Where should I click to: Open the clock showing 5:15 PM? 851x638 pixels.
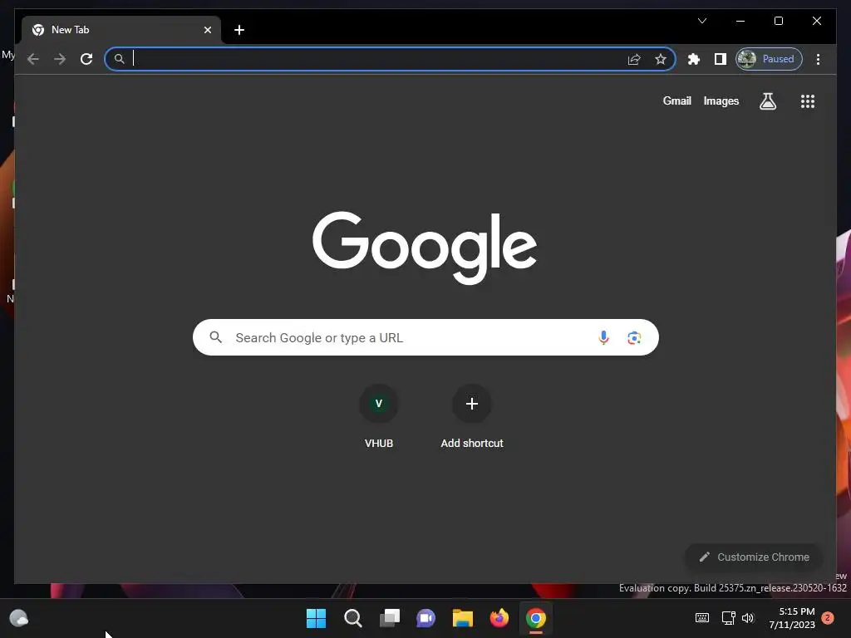click(x=792, y=618)
